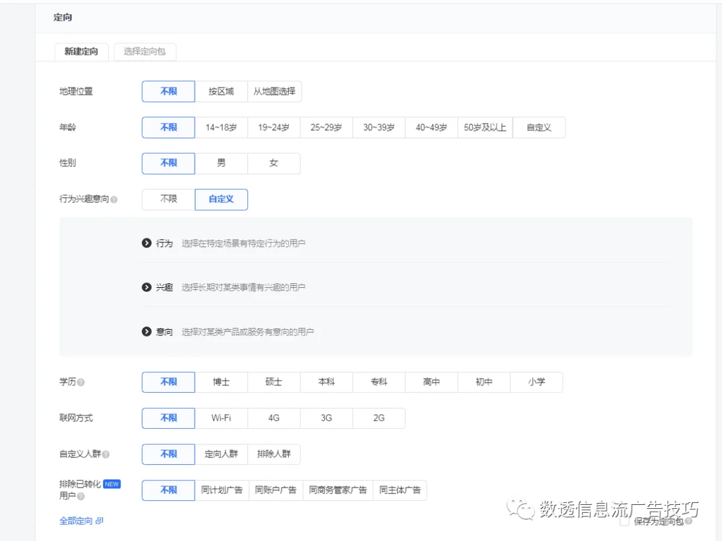
Task: Pick the 14~18岁 age range
Action: [221, 128]
